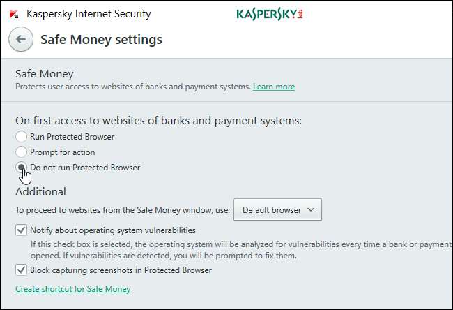Click the back arrow button

pos(21,40)
